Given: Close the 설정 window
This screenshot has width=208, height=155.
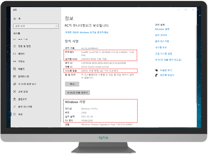Looking at the screenshot, I should point(193,10).
